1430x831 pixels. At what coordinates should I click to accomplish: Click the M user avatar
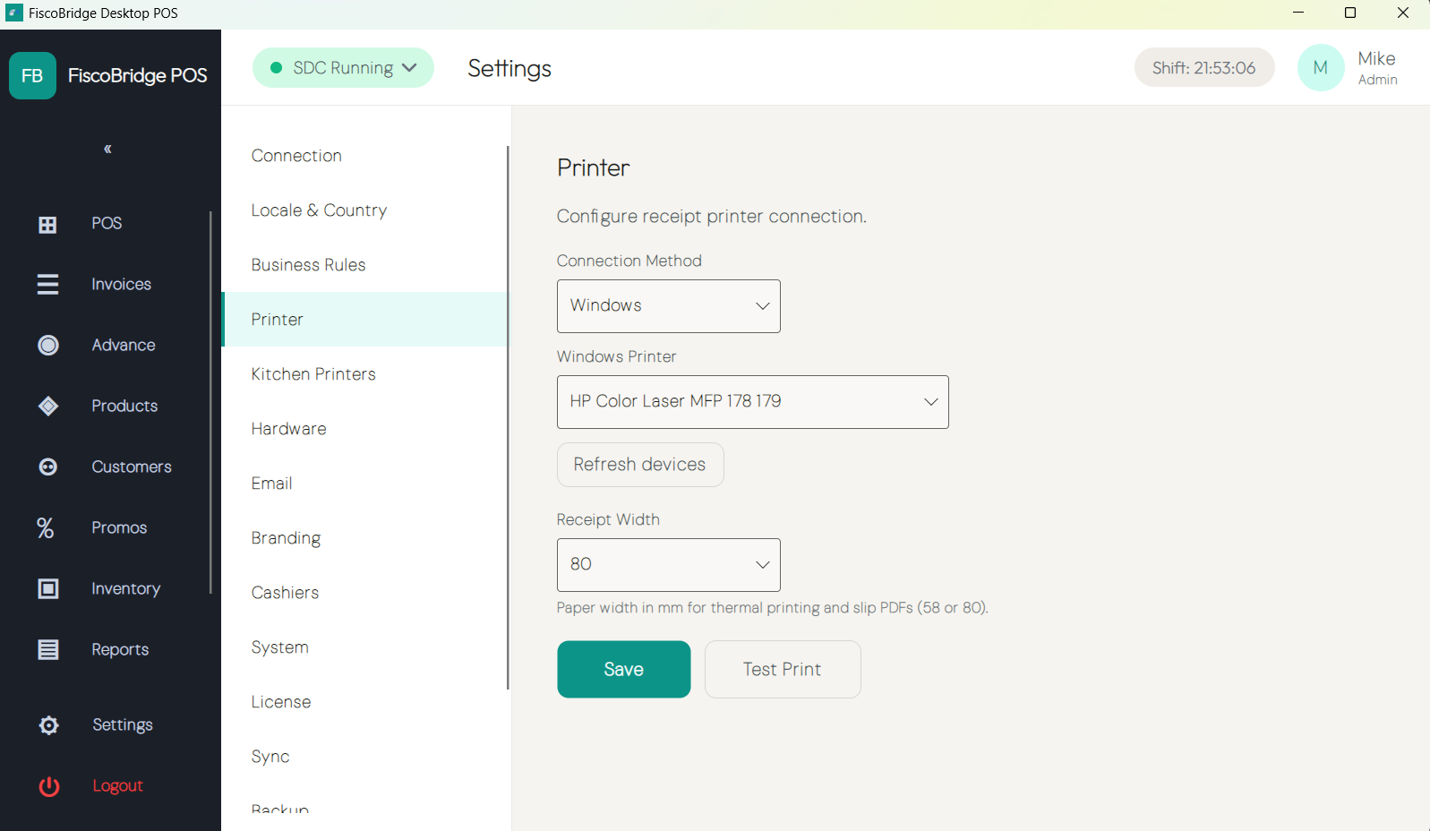(1321, 67)
